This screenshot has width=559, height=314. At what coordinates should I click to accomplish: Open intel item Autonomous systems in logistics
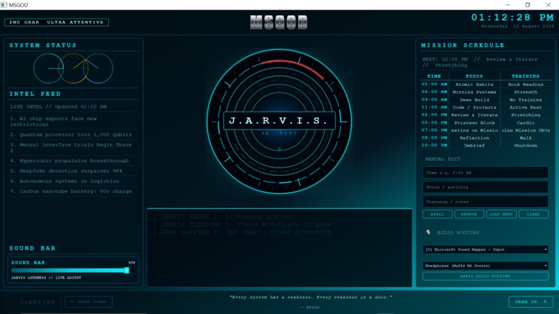74,181
